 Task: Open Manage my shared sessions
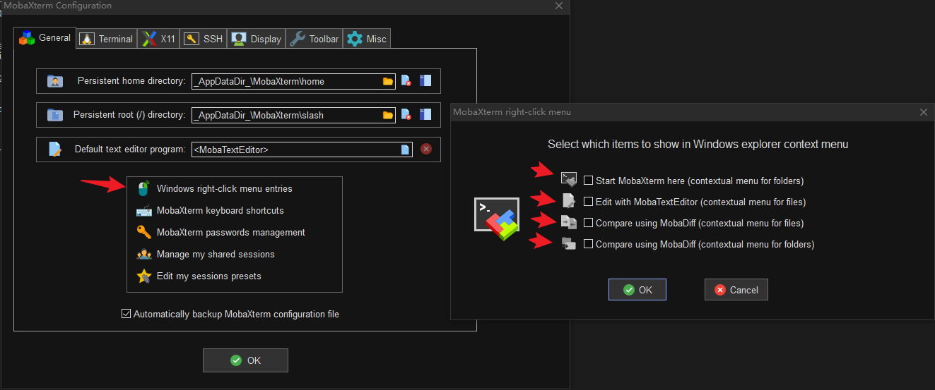(x=216, y=255)
